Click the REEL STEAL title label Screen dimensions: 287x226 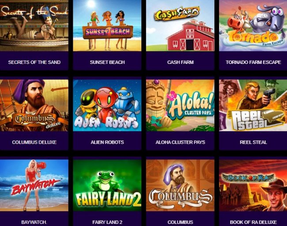(253, 142)
